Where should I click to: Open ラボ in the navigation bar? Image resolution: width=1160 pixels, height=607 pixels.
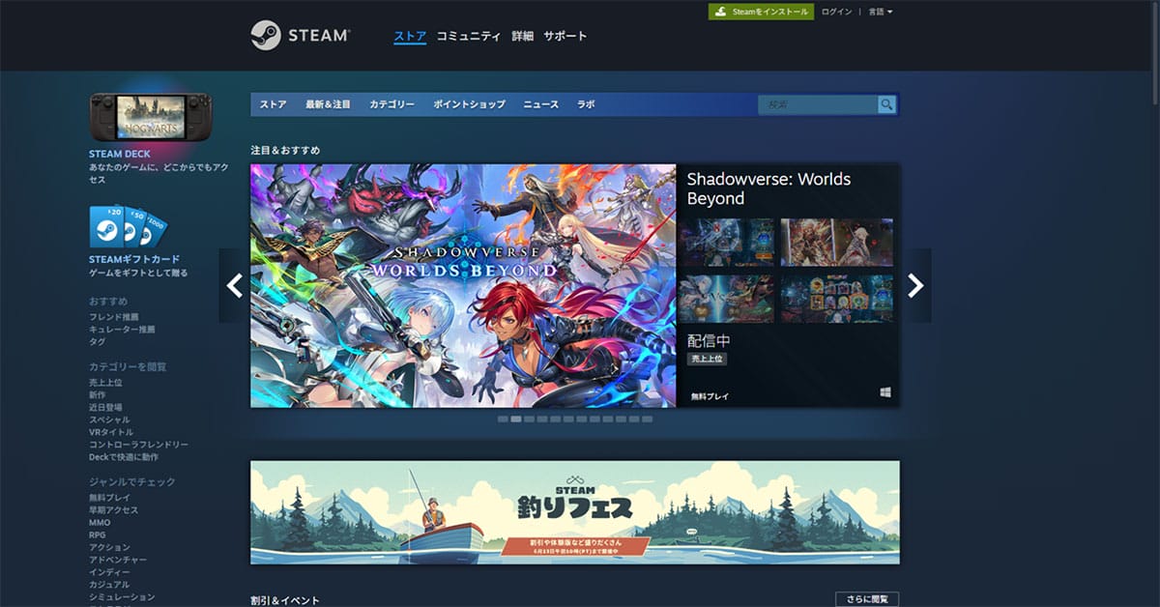[x=586, y=104]
